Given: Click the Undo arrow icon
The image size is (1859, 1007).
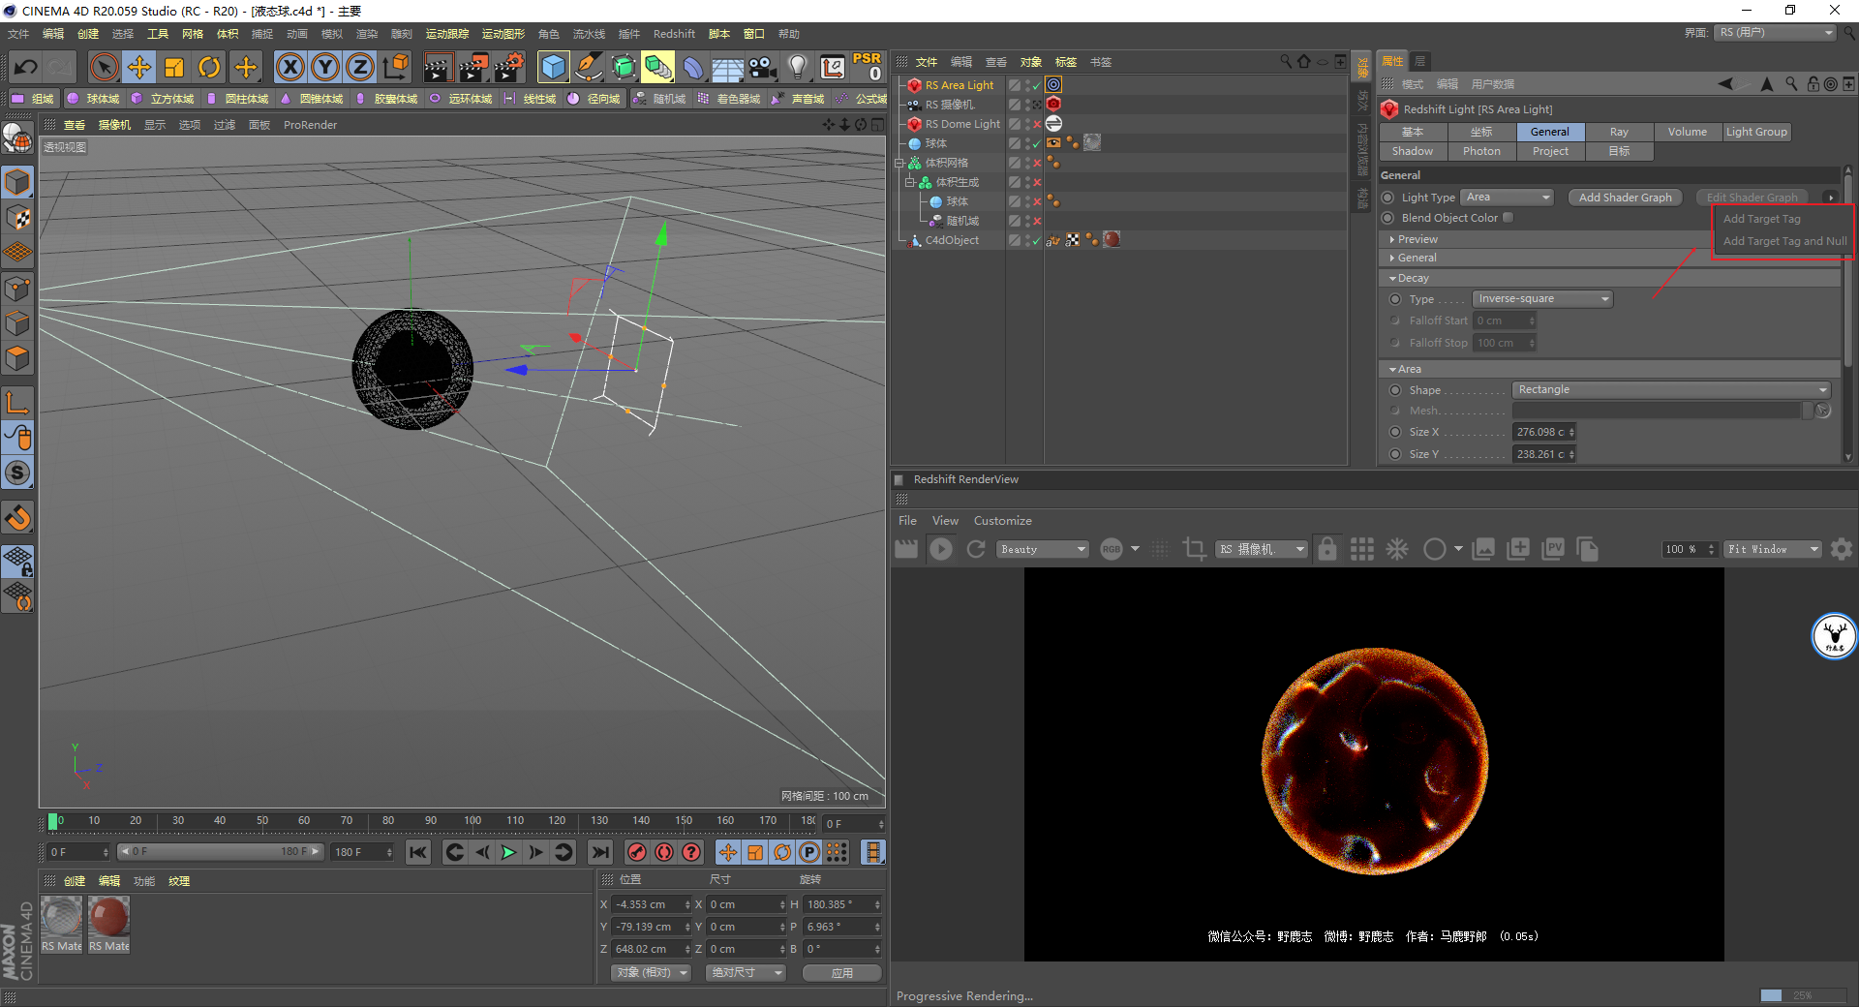Looking at the screenshot, I should (26, 68).
